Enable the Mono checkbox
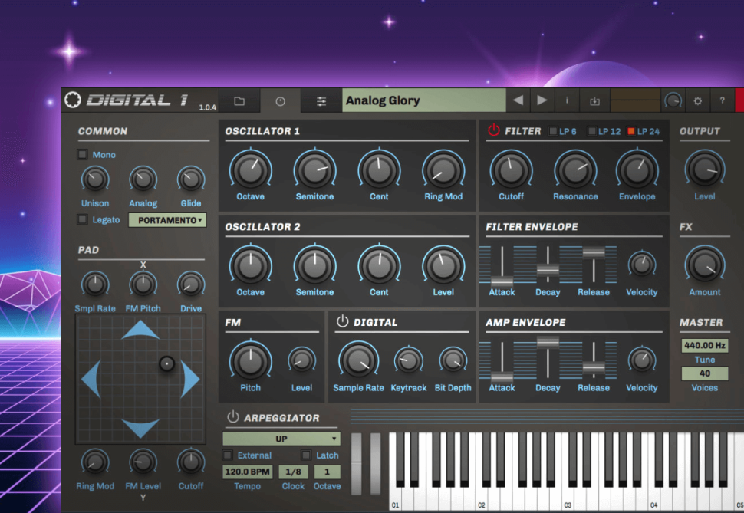The image size is (744, 513). (x=83, y=155)
